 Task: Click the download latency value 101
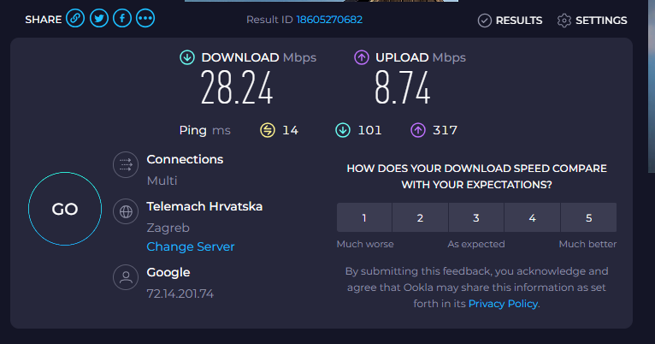pos(369,130)
